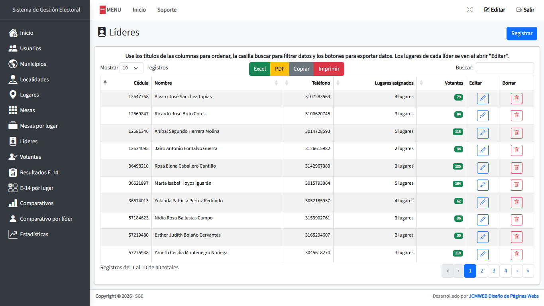Edit leader Marta Isabel Hoyos Iguarán
This screenshot has height=306, width=544.
483,185
